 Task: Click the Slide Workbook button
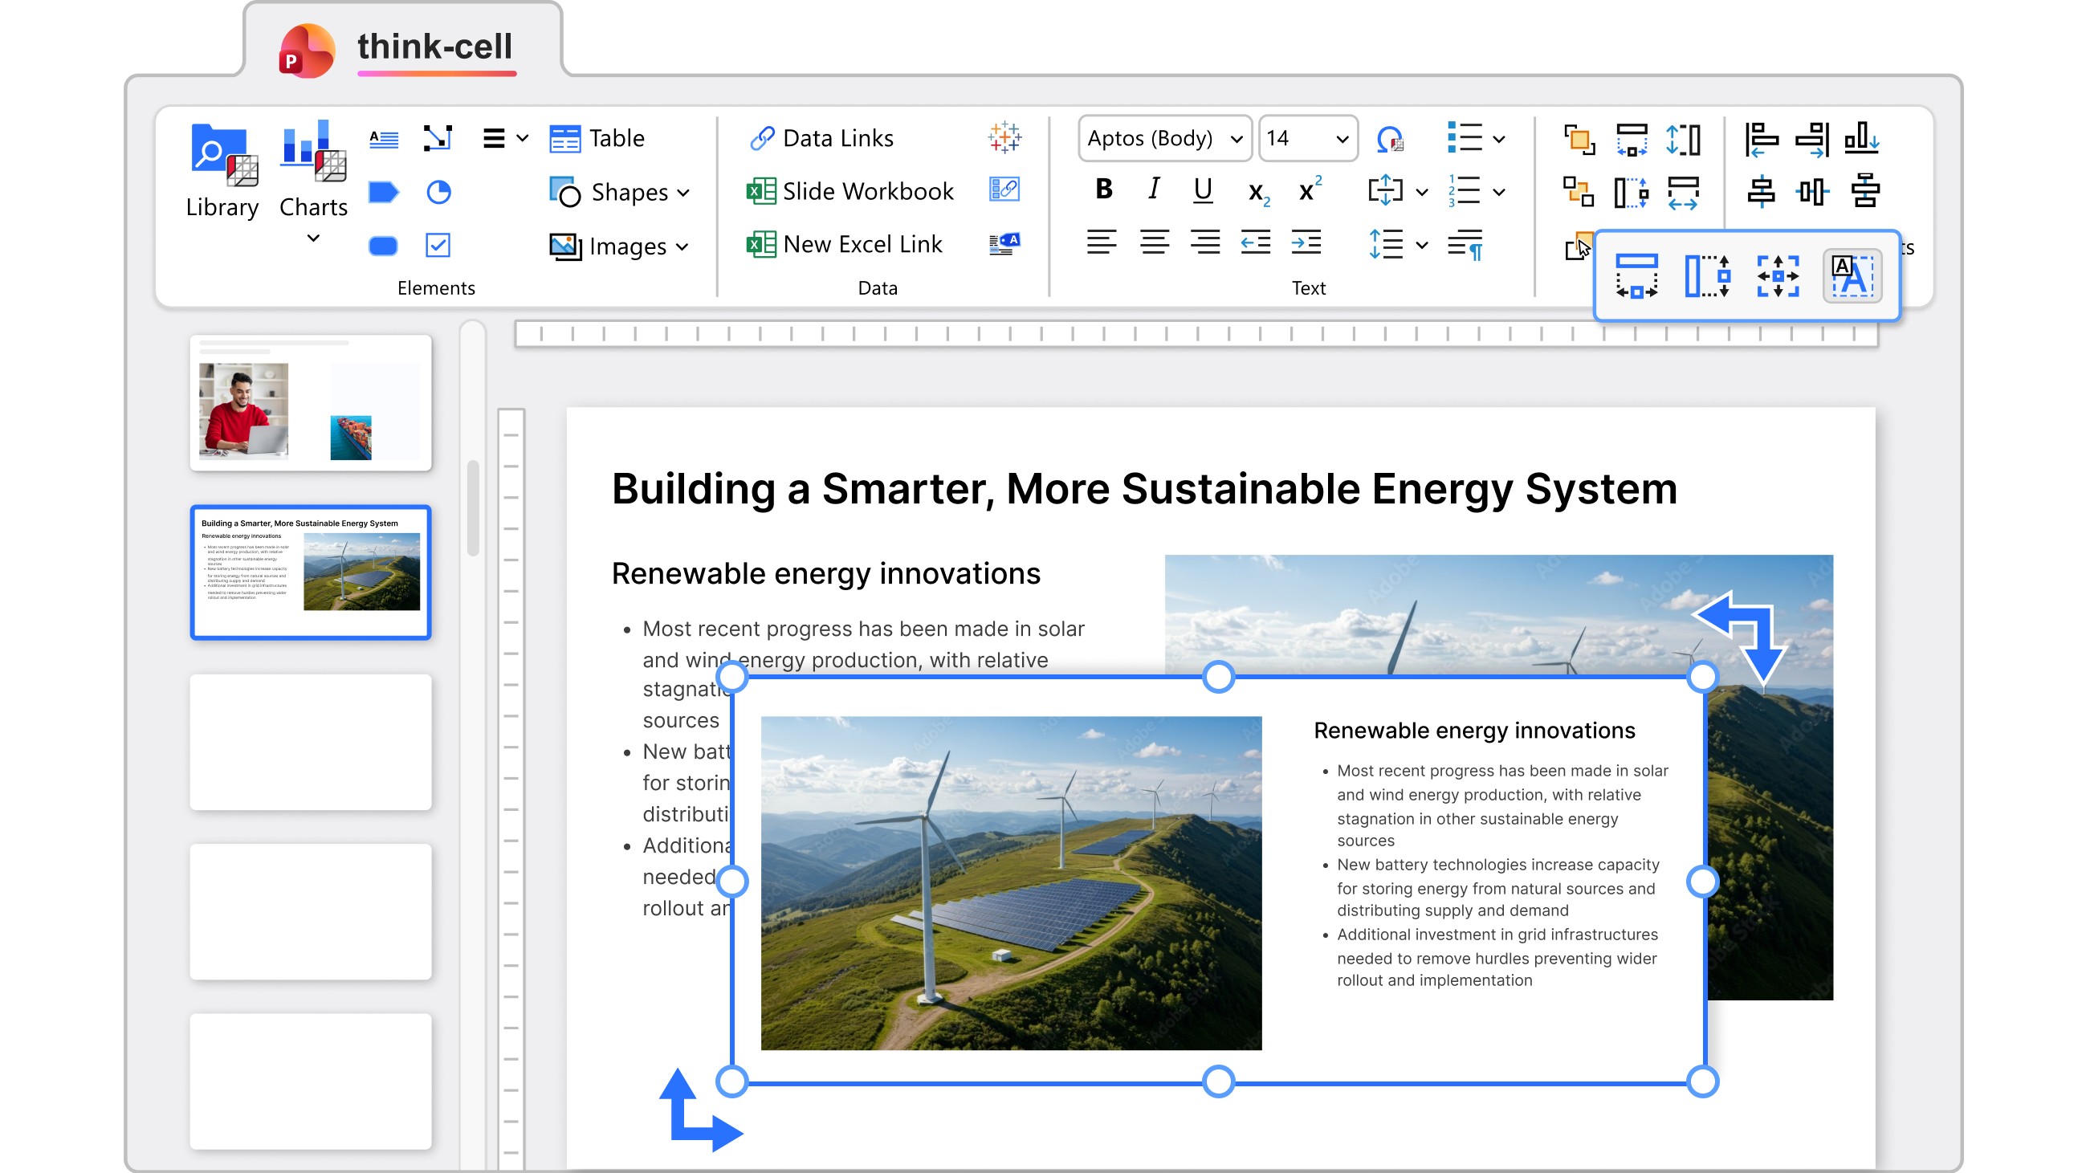[x=850, y=191]
